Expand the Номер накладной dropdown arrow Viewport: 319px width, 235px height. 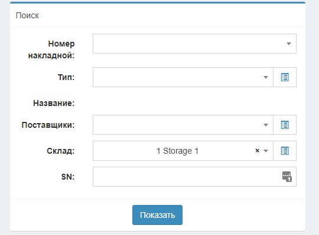[x=289, y=44]
